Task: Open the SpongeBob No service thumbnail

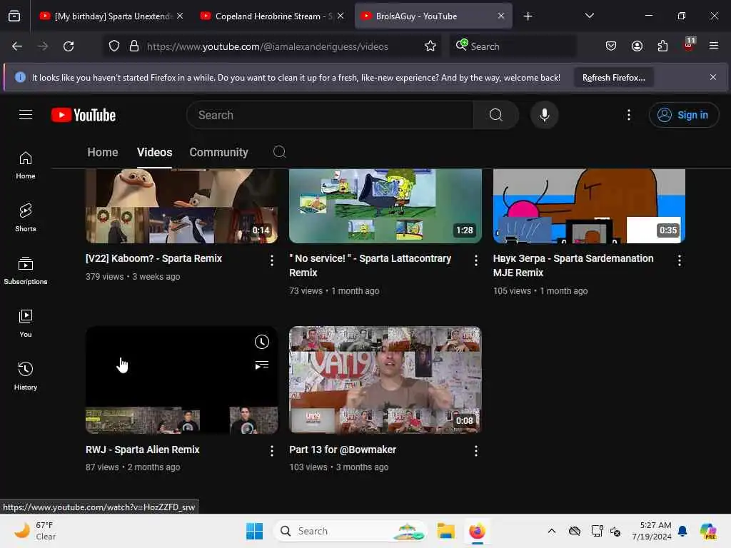Action: click(385, 206)
